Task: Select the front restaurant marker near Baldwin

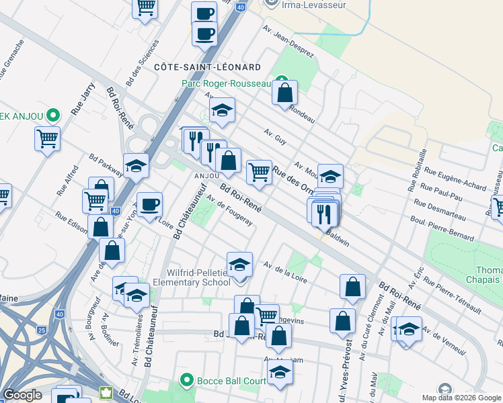Action: click(324, 215)
